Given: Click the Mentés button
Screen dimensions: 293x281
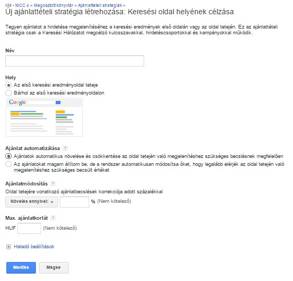Looking at the screenshot, I should [x=21, y=268].
